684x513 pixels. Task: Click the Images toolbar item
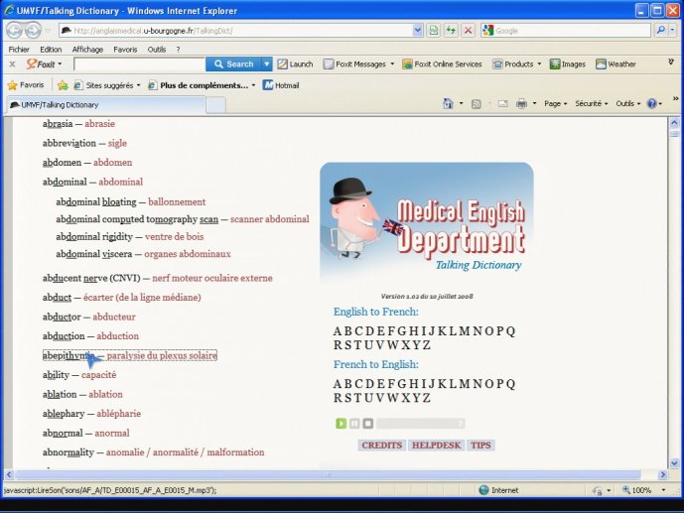(568, 64)
